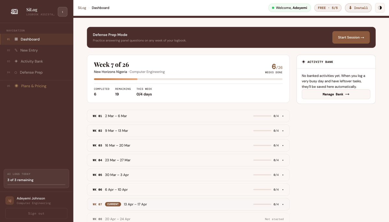This screenshot has width=389, height=222.
Task: Click the Activity Bank diamond icon in sidebar
Action: pos(16,61)
